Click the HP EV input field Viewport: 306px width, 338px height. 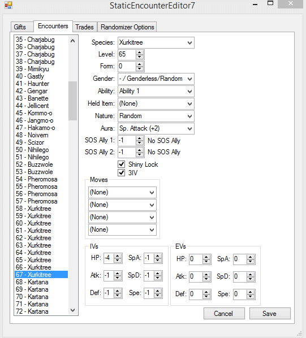pos(196,259)
